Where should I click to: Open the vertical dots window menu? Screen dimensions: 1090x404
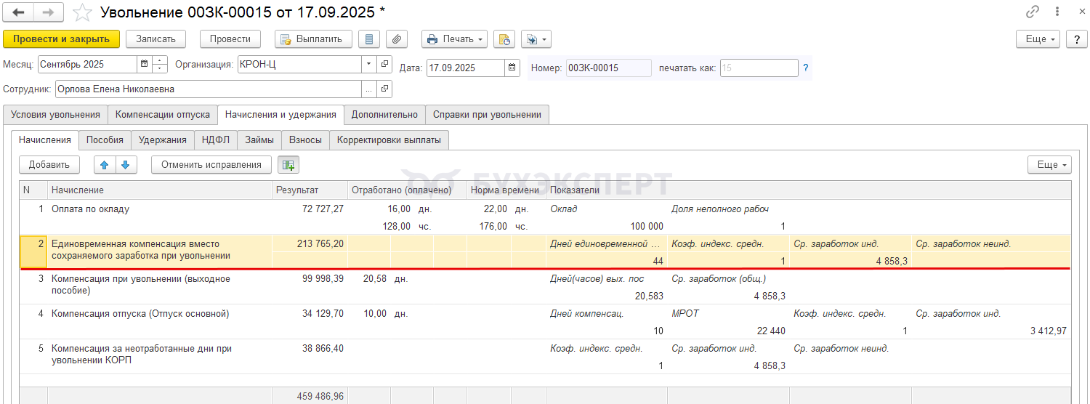tap(1057, 12)
